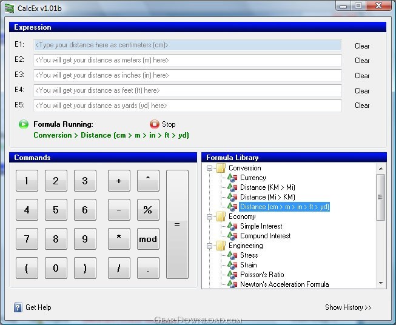Click the Get Help question mark icon
This screenshot has width=396, height=325.
pos(18,307)
